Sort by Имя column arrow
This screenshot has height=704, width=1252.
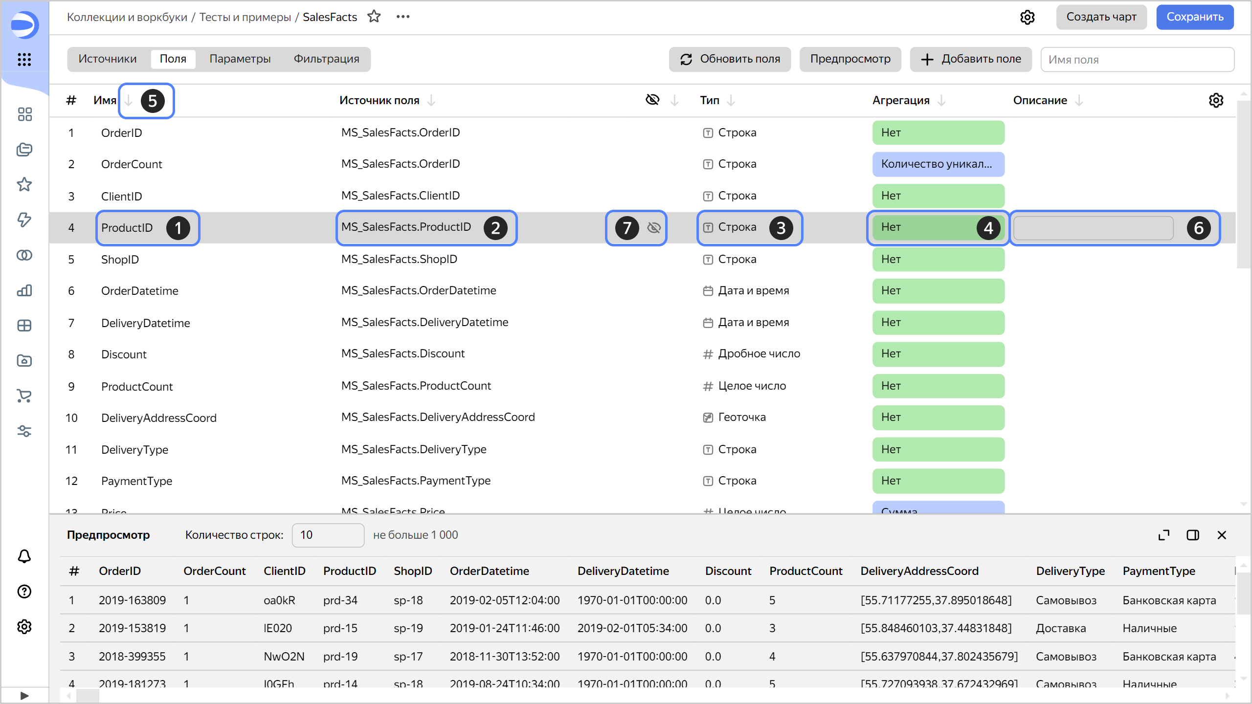click(128, 100)
